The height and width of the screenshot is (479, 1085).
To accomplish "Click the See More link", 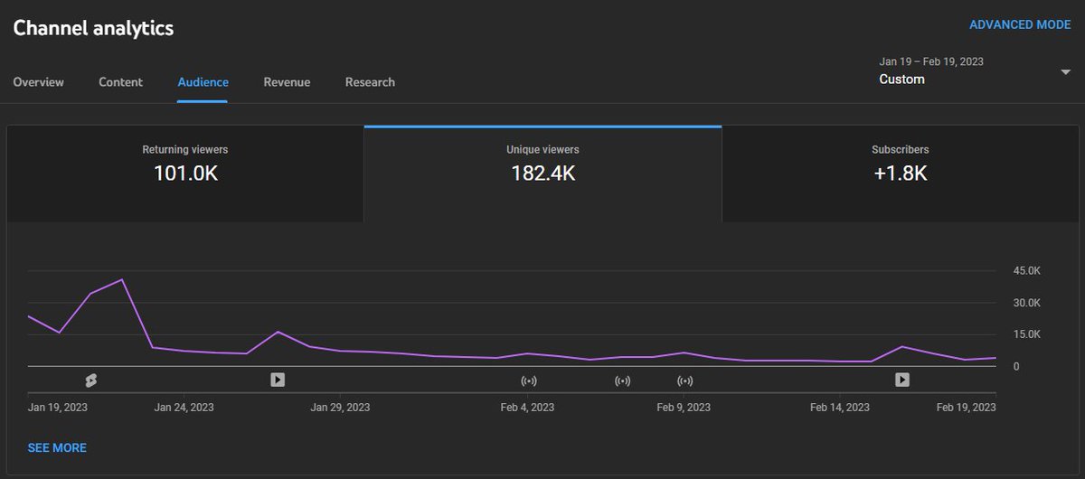I will click(x=57, y=447).
